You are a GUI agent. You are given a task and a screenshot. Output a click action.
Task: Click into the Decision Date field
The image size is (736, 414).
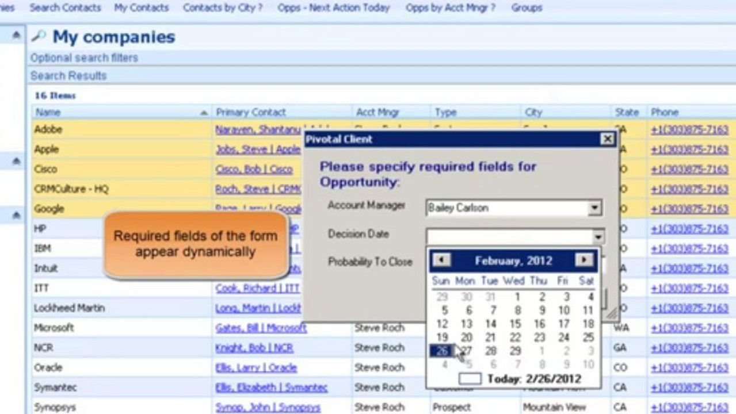509,236
